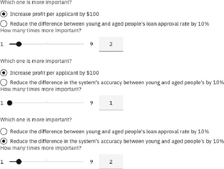Click the second importance slider's handle at 1

pos(9,103)
